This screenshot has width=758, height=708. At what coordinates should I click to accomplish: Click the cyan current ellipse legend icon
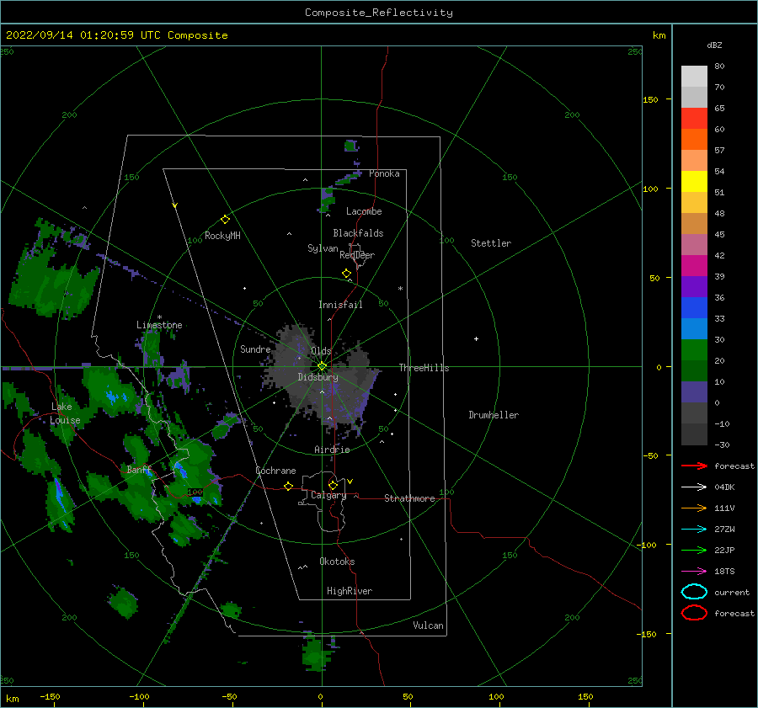[694, 592]
